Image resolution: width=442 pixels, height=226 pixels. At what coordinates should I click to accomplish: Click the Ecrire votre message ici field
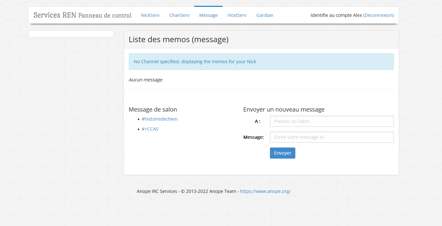[x=331, y=137]
